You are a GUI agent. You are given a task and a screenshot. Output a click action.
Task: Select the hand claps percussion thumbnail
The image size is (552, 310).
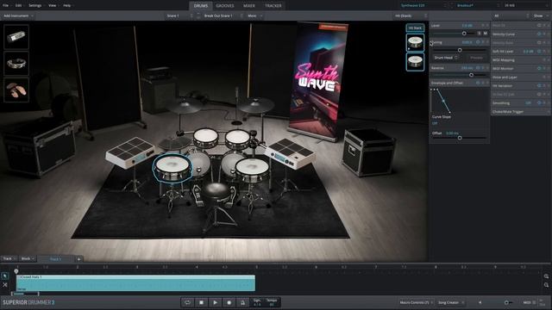click(16, 90)
